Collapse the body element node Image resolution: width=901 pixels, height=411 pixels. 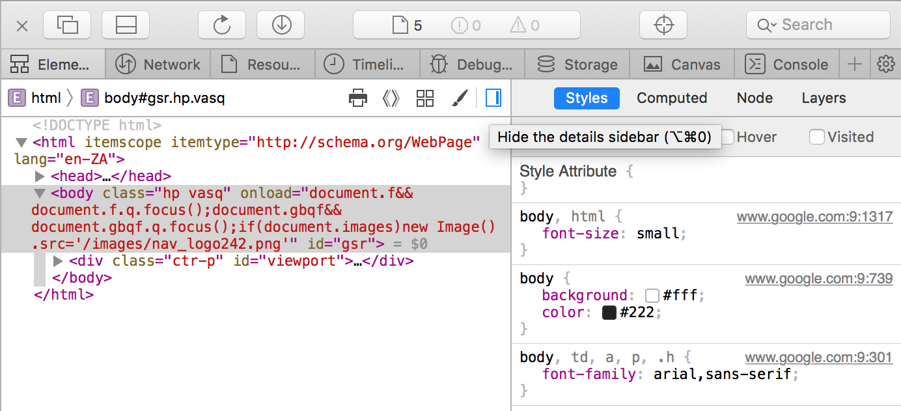point(40,193)
